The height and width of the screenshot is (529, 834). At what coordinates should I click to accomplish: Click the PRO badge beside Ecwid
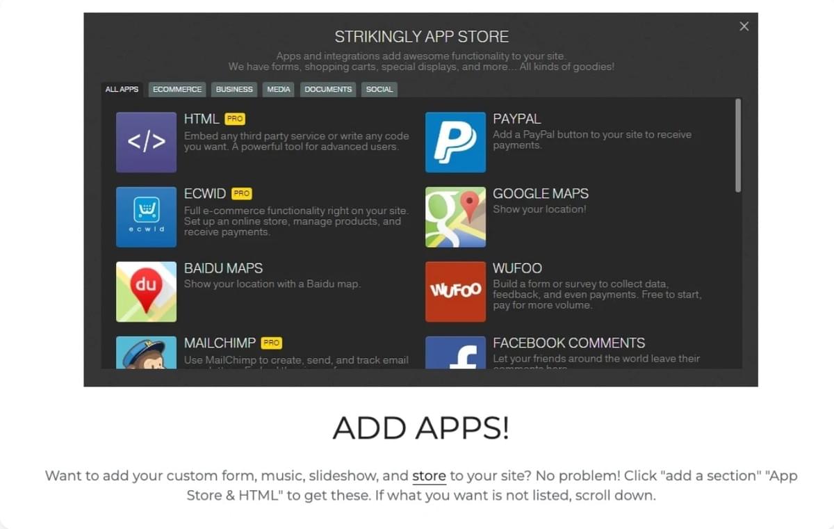coord(241,194)
